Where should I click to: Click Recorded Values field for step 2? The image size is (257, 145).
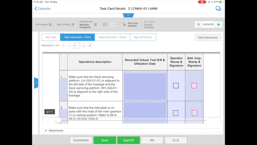145,113
